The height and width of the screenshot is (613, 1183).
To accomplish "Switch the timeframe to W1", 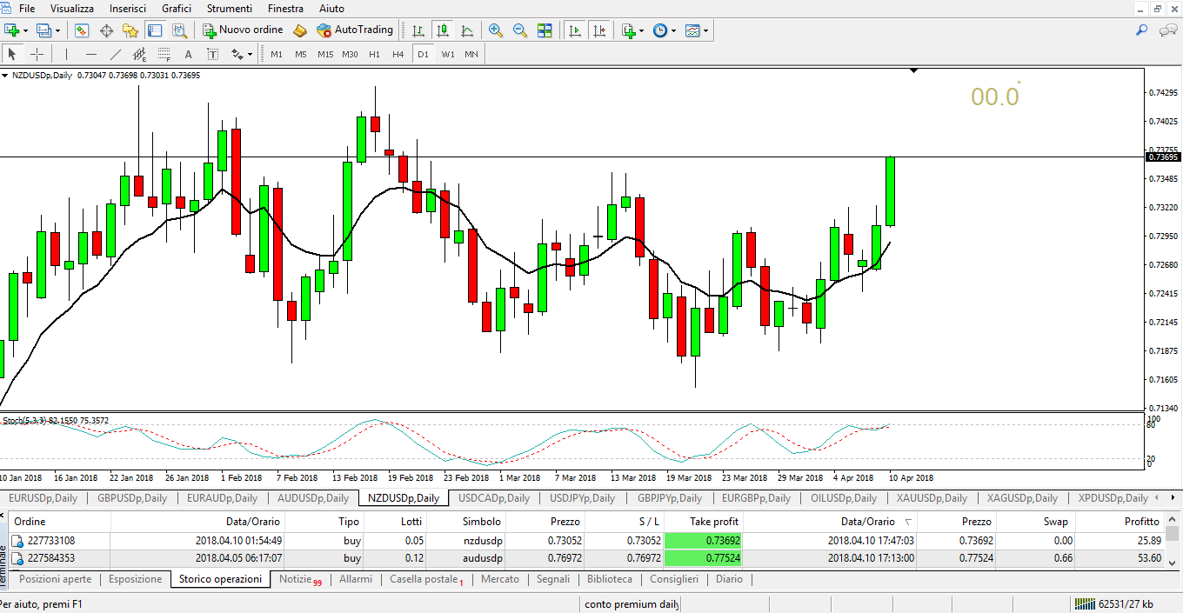I will 447,54.
